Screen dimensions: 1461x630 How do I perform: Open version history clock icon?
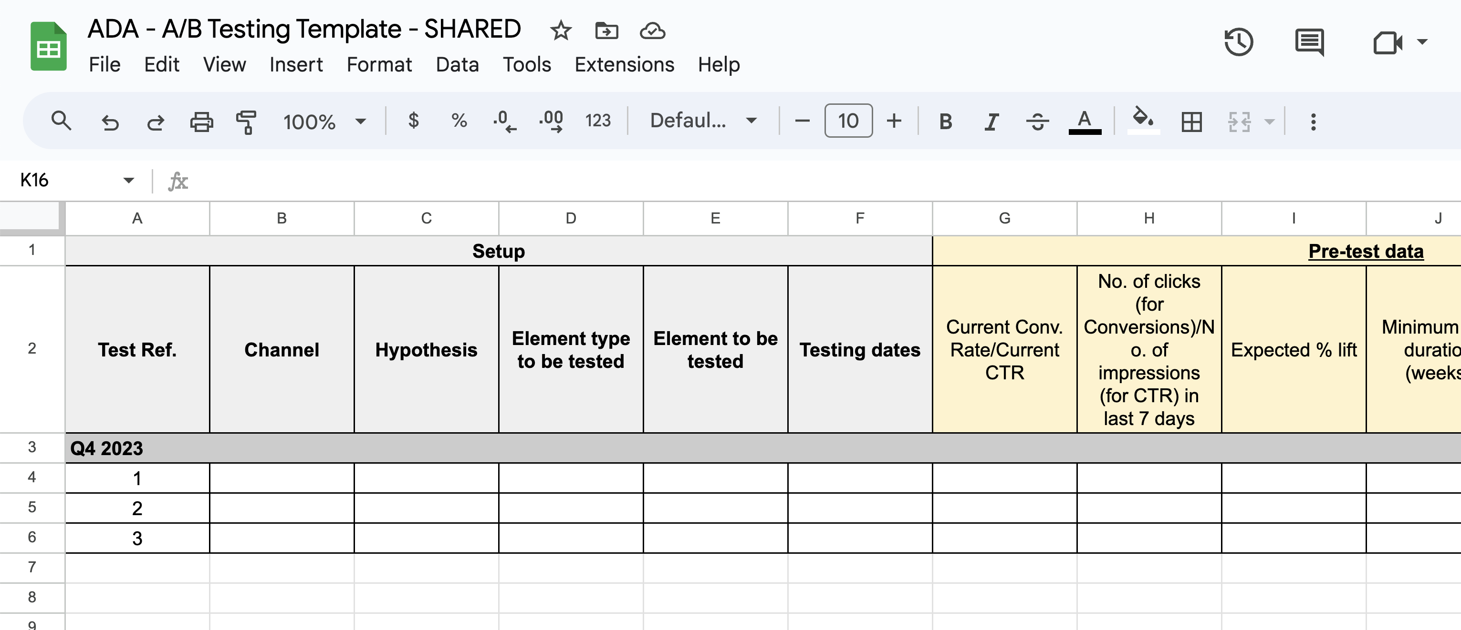(1239, 42)
